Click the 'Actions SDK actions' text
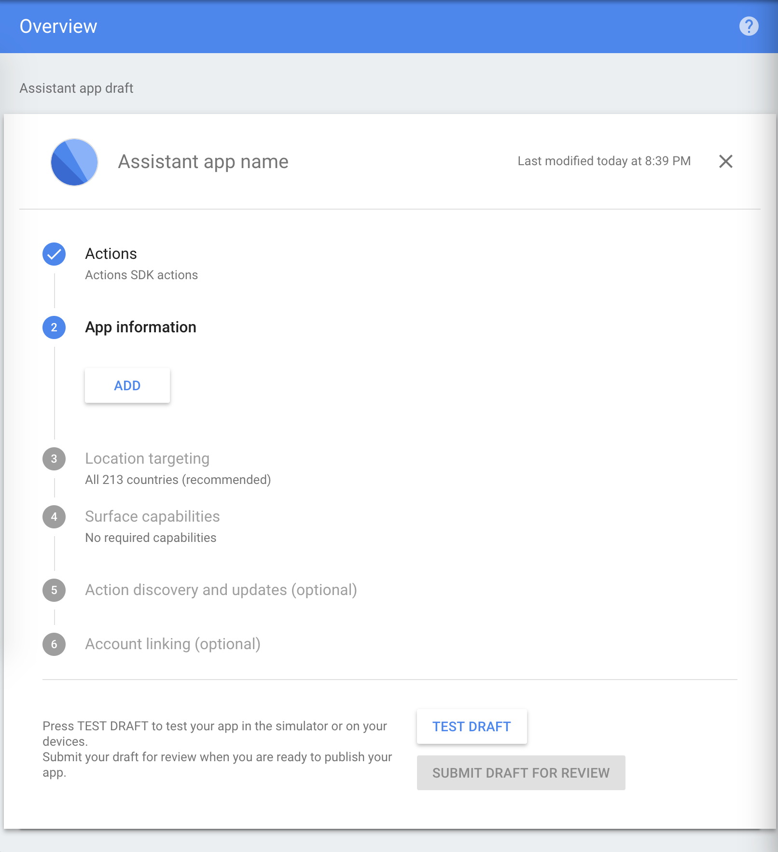This screenshot has height=852, width=778. (141, 275)
